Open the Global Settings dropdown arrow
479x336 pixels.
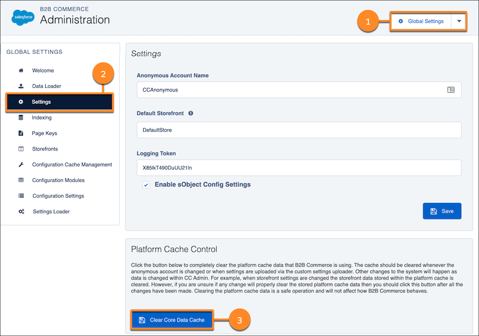pyautogui.click(x=459, y=21)
